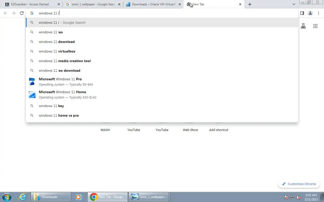
Task: Click Add shortcut
Action: (x=219, y=130)
